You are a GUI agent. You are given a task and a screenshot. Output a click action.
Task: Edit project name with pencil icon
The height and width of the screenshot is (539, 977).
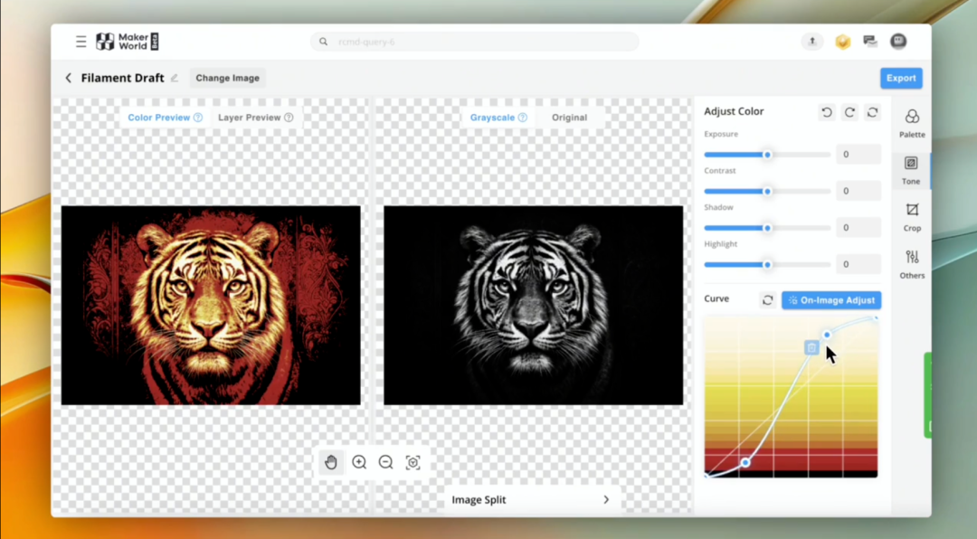[175, 78]
